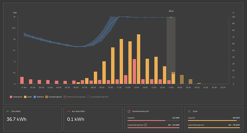The image size is (247, 133).
Task: Enable the Verbrauchsprognose legend entry
Action: click(x=75, y=97)
